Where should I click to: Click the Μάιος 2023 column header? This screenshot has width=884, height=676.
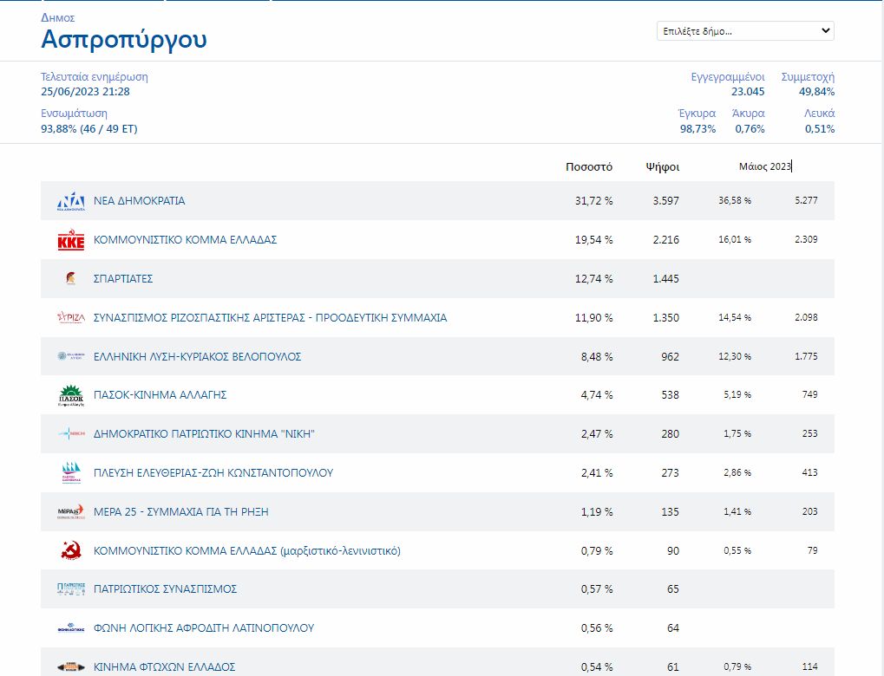(x=765, y=166)
